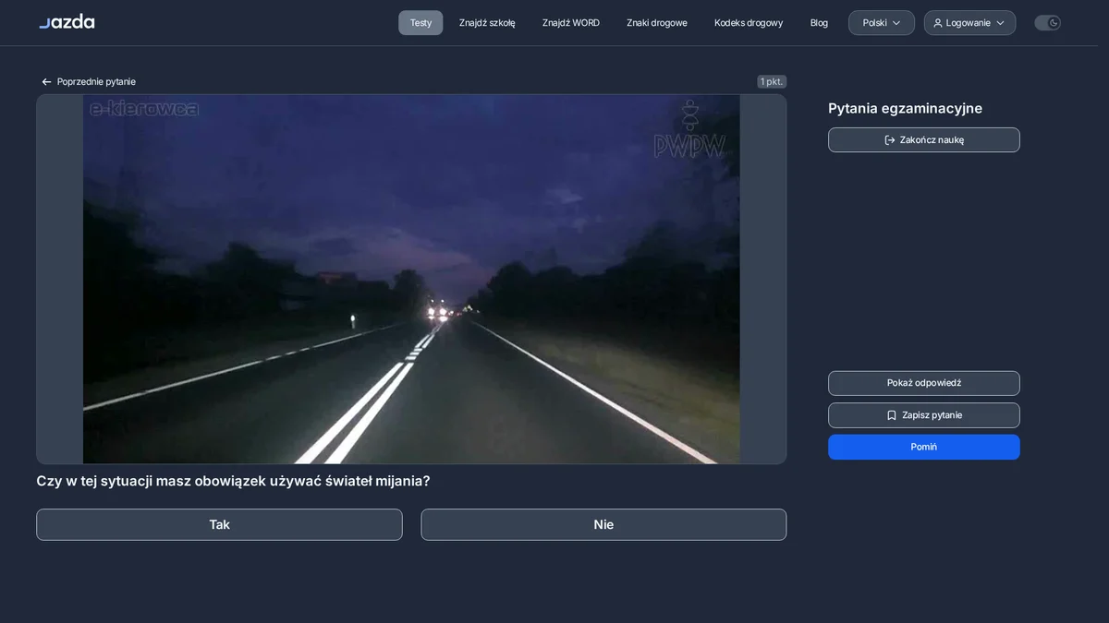Navigate to Kodeks drogowy
This screenshot has width=1109, height=623.
(749, 23)
